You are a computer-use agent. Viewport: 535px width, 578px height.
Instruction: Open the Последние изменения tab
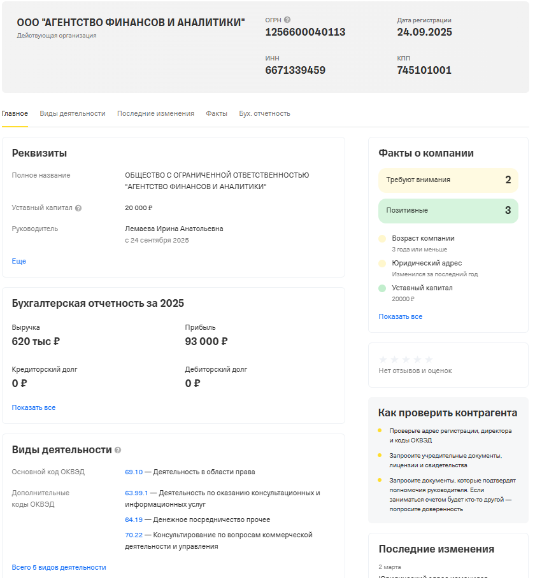coord(155,113)
